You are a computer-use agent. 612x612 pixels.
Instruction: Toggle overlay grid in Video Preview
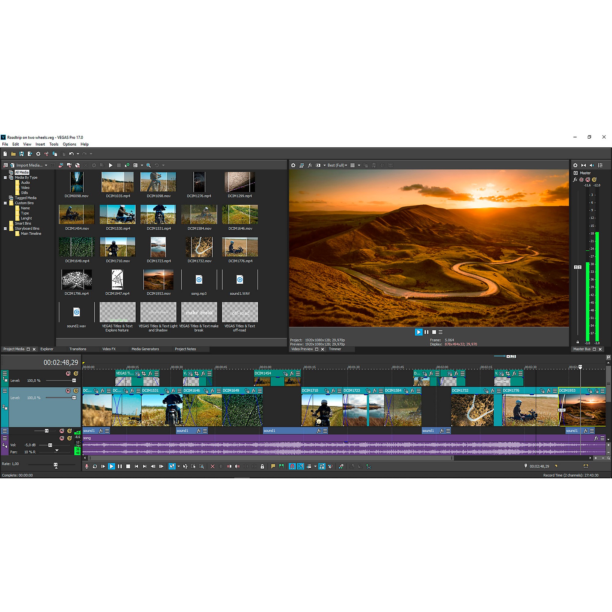click(352, 165)
